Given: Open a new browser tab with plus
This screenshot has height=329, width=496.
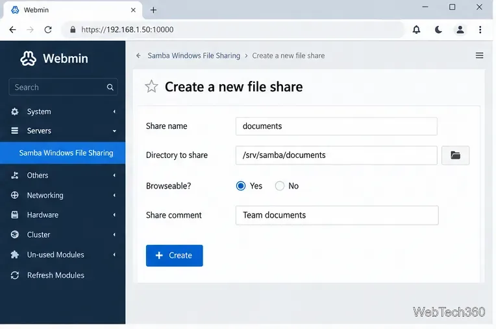Looking at the screenshot, I should click(153, 10).
